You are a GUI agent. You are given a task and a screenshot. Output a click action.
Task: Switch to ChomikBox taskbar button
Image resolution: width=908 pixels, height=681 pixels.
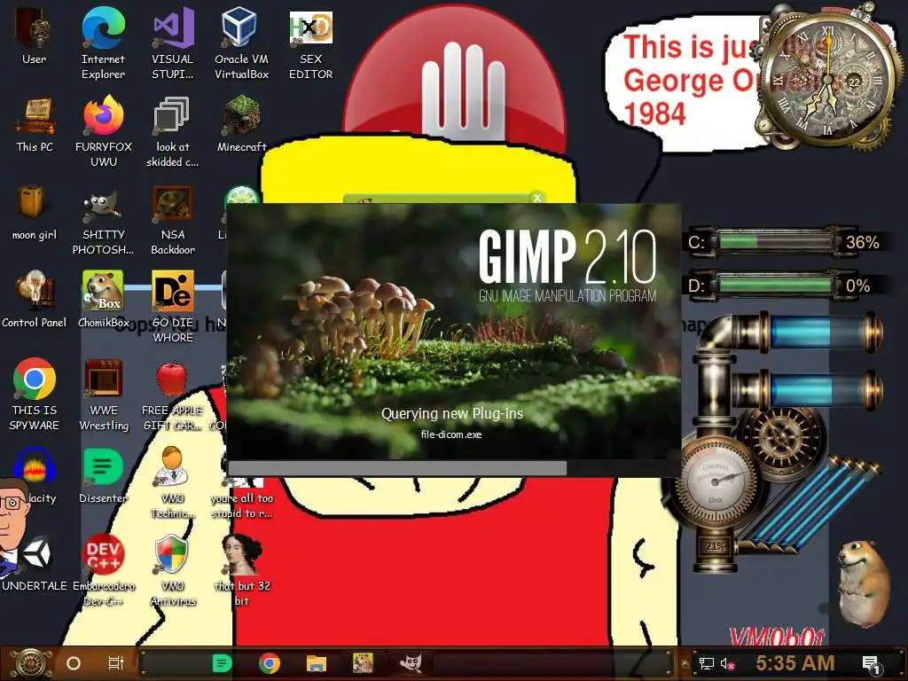pos(363,663)
